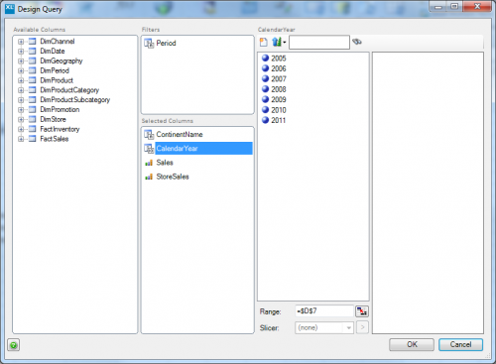Viewport: 496px width, 364px height.
Task: Click the Range input field
Action: [324, 311]
